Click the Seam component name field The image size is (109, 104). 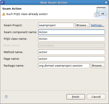[72, 32]
